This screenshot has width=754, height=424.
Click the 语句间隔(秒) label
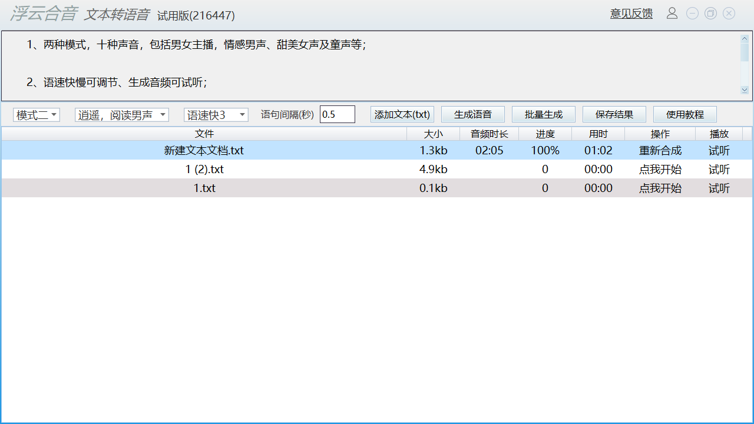click(287, 114)
